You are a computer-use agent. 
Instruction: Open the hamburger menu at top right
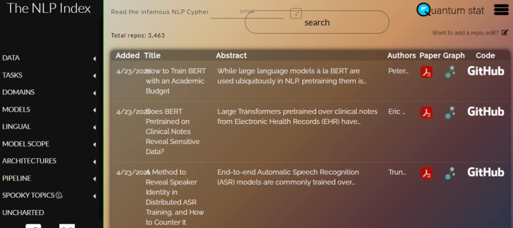[501, 9]
